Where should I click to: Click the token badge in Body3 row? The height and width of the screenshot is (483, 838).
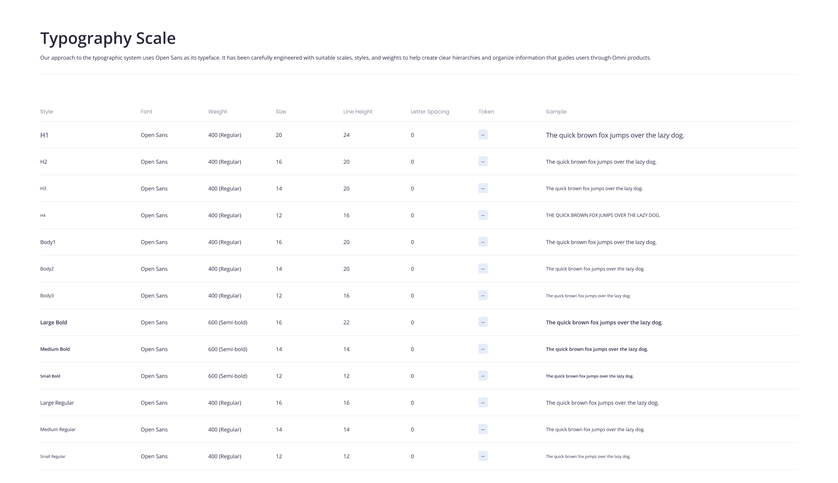[x=483, y=296]
